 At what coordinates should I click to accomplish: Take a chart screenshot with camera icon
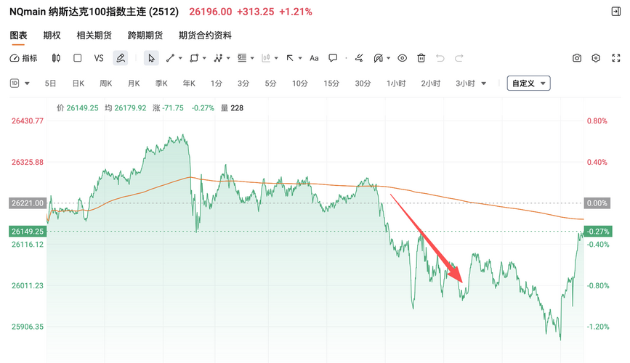click(x=577, y=58)
